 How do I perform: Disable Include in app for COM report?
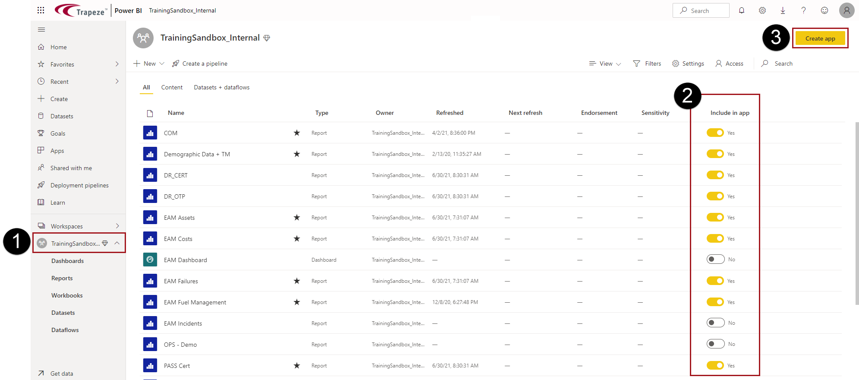[x=715, y=133]
